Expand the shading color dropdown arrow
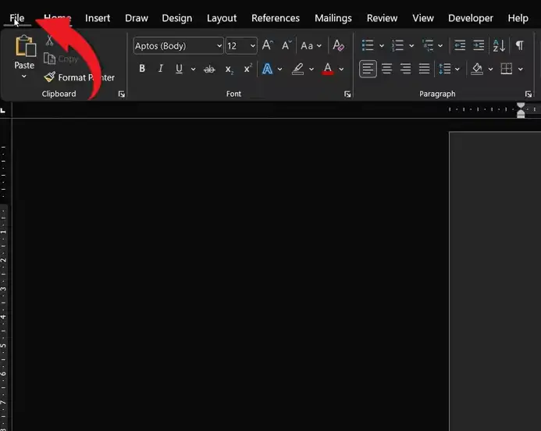Image resolution: width=541 pixels, height=431 pixels. coord(490,69)
